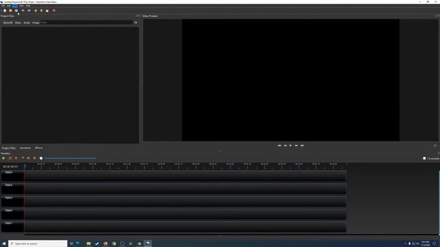Image resolution: width=440 pixels, height=247 pixels.
Task: Click the OpenShot icon in taskbar
Action: [148, 244]
